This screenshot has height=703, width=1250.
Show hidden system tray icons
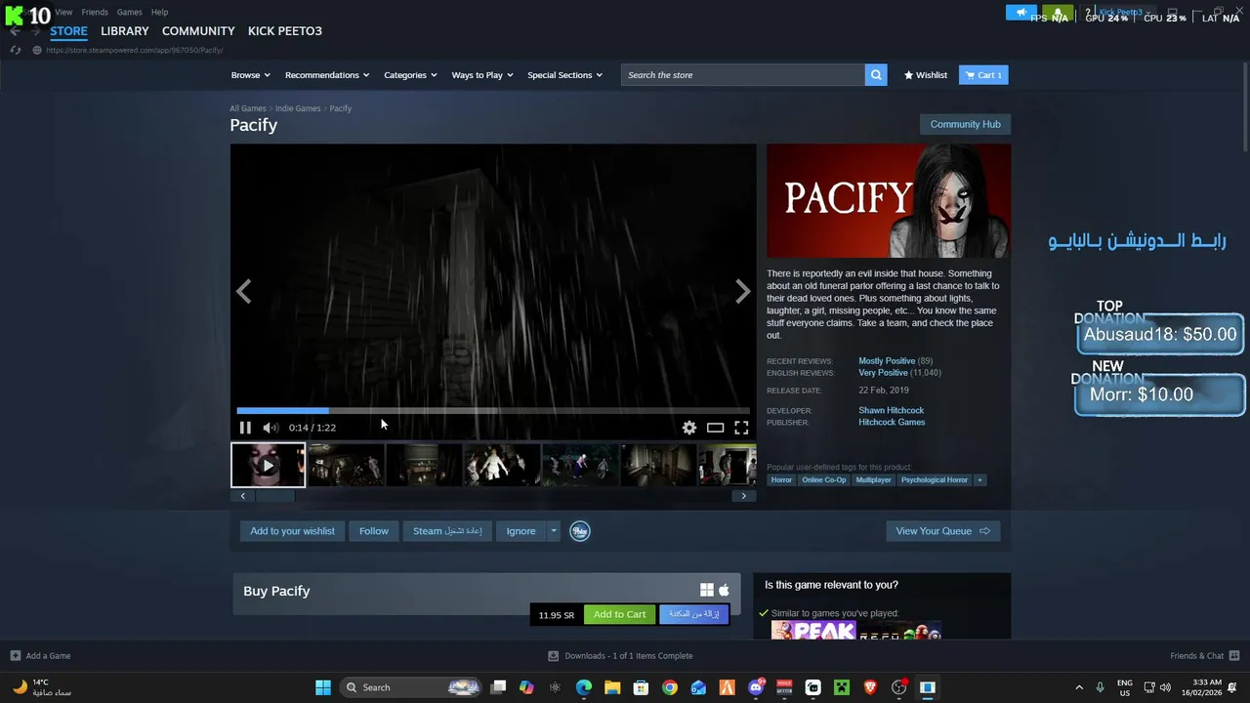(x=1079, y=687)
